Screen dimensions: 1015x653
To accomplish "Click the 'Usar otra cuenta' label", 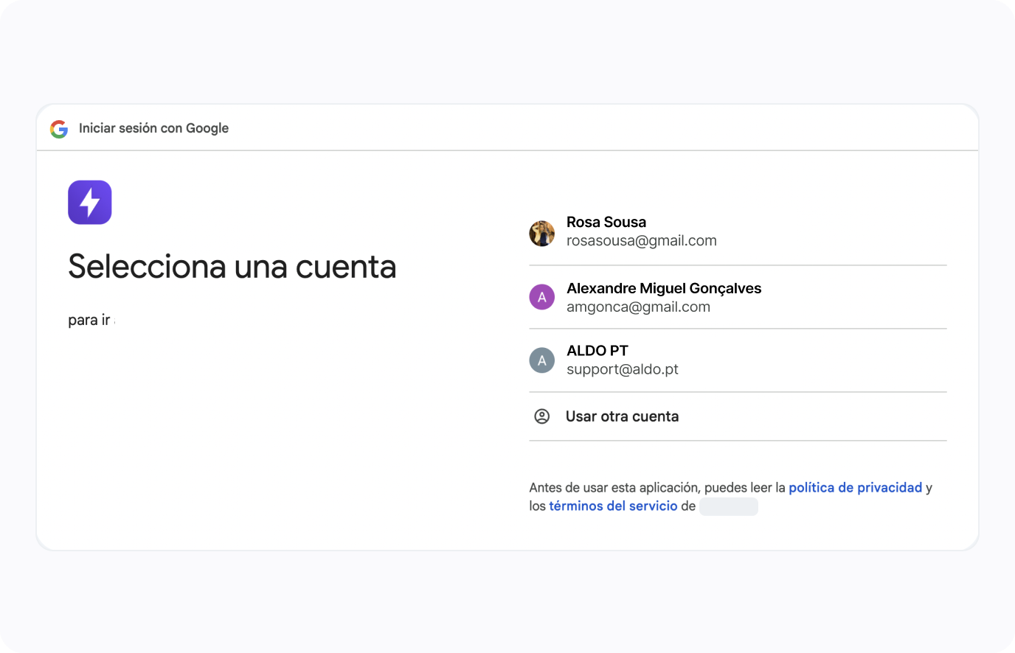I will [x=622, y=416].
